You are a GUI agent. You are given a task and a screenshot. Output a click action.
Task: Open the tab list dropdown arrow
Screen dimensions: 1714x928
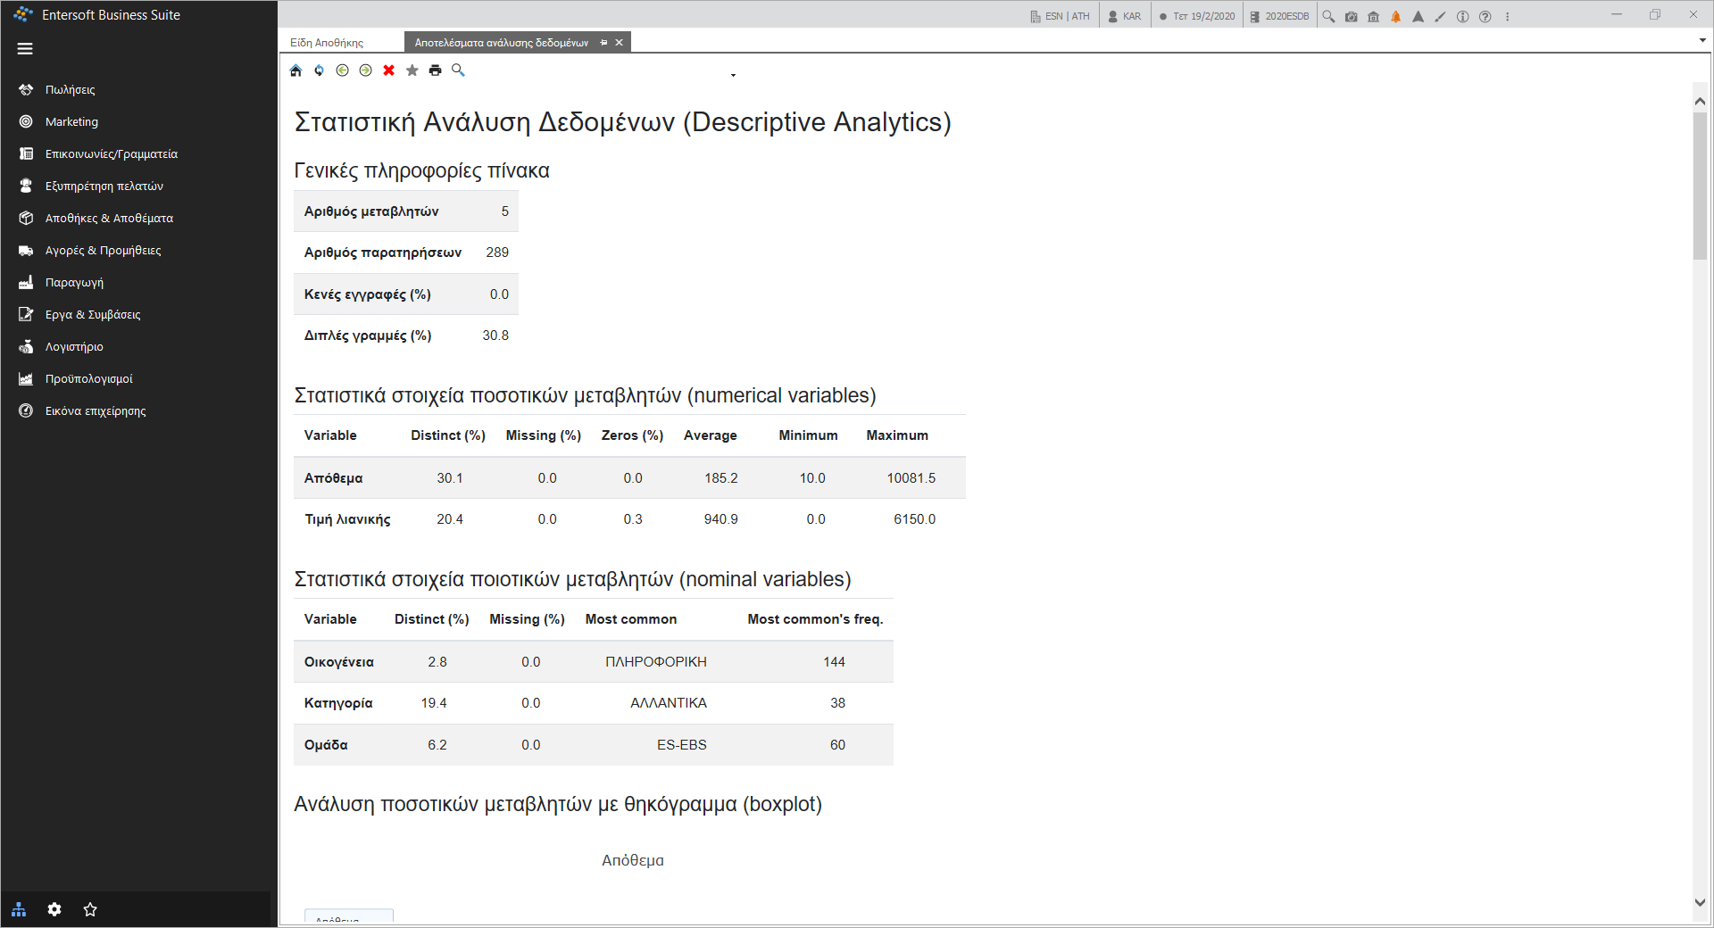tap(1702, 40)
